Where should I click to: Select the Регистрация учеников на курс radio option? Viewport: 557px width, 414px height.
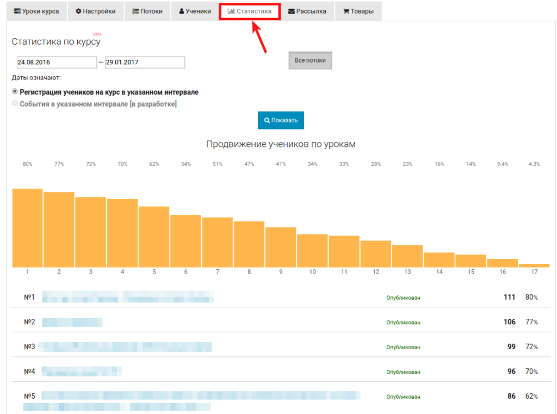(15, 92)
